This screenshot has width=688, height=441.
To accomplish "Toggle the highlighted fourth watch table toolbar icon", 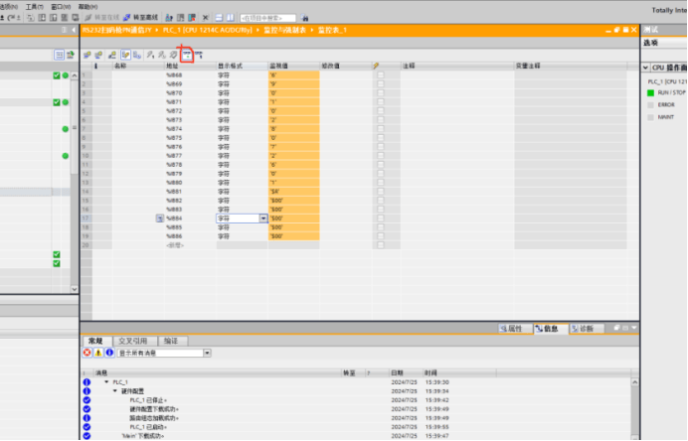I will click(125, 55).
